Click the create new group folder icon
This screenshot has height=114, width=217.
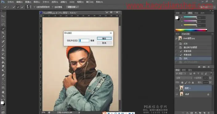pyautogui.click(x=200, y=113)
